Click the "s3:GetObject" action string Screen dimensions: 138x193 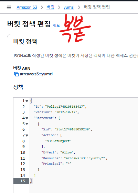coord(59,141)
